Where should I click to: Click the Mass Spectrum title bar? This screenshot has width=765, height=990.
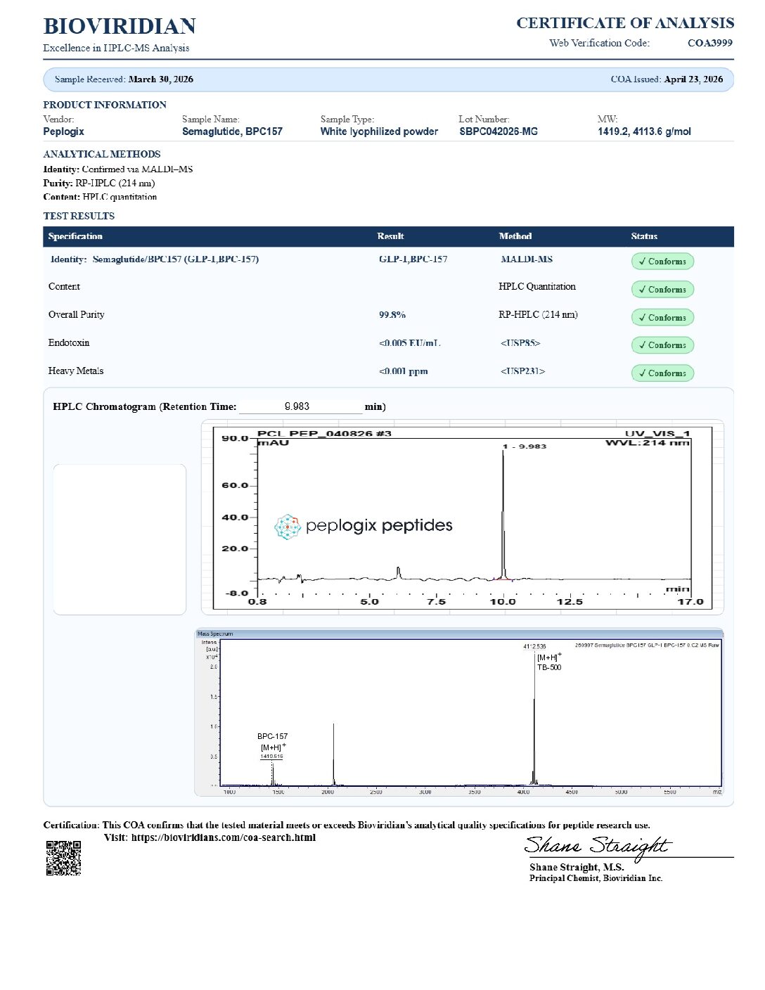pyautogui.click(x=458, y=634)
